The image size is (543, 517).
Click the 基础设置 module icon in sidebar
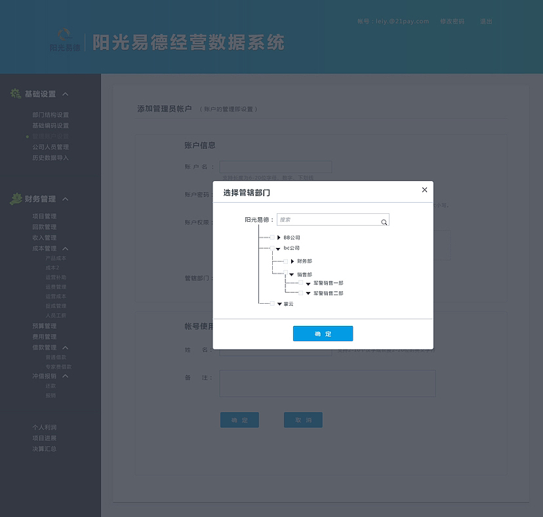pyautogui.click(x=15, y=94)
